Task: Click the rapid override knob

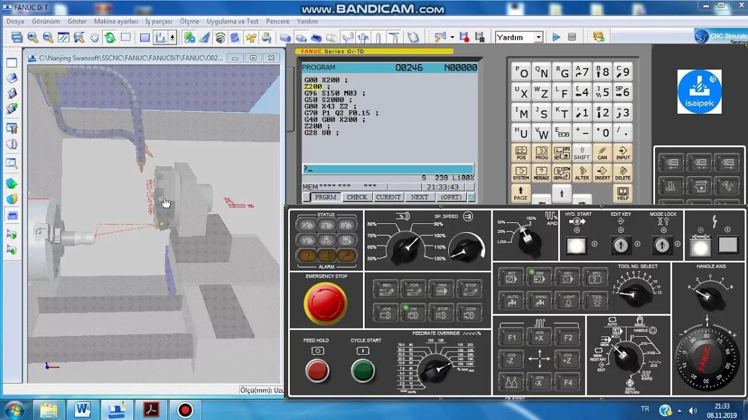Action: coord(528,240)
